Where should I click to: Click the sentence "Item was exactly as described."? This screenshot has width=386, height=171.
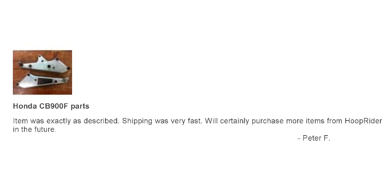click(66, 121)
